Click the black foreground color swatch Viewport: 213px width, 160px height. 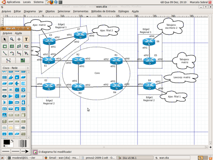pos(6,142)
